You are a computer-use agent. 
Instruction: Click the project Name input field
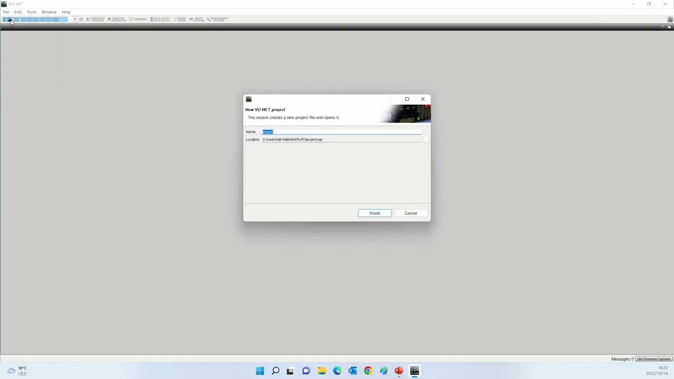(x=342, y=132)
